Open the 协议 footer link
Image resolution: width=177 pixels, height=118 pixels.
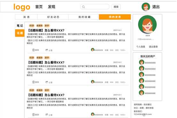pyautogui.click(x=136, y=108)
